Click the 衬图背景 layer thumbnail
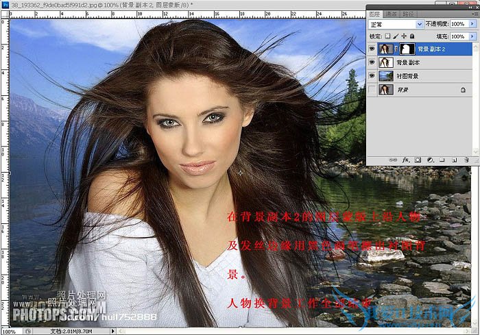Image resolution: width=480 pixels, height=335 pixels. point(385,76)
